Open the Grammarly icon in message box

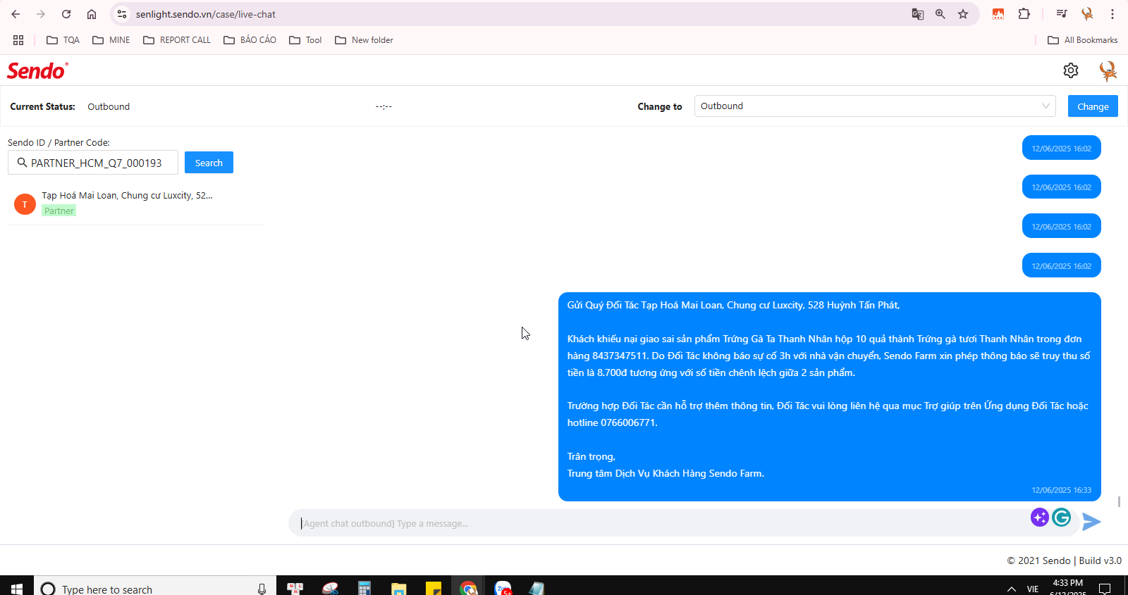click(1061, 518)
